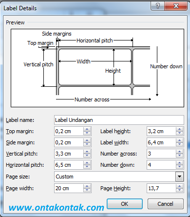Increase Number down with up arrow
The width and height of the screenshot is (190, 217).
tap(180, 163)
